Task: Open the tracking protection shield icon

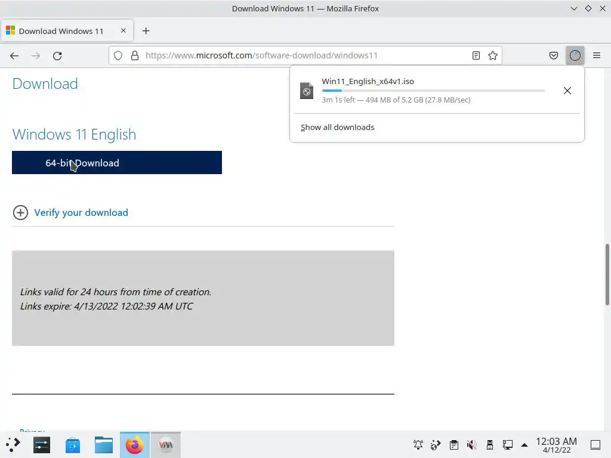Action: pos(118,55)
